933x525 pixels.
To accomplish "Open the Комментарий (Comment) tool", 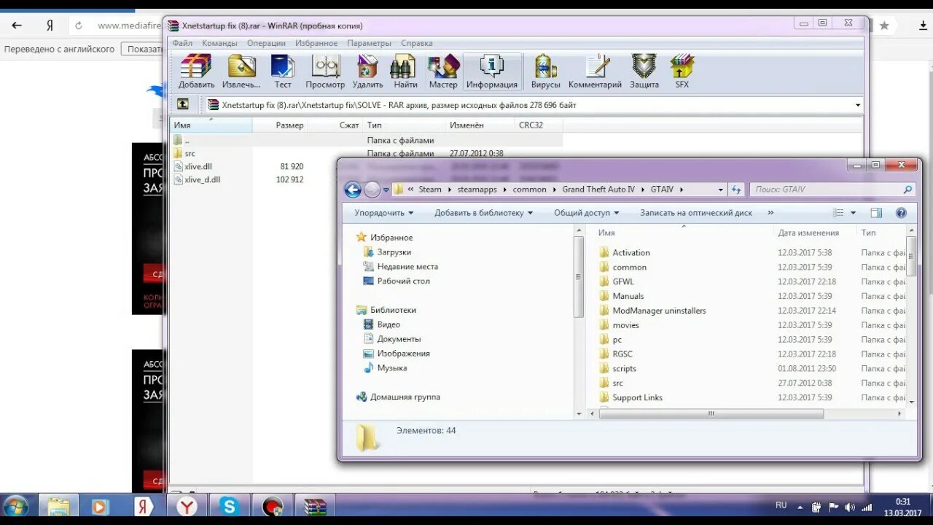I will click(596, 71).
